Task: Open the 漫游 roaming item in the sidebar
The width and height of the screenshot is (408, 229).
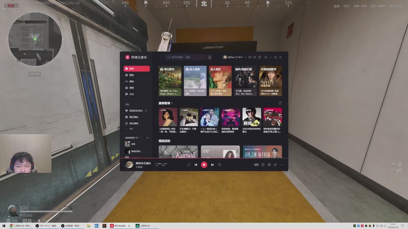Action: click(x=137, y=88)
